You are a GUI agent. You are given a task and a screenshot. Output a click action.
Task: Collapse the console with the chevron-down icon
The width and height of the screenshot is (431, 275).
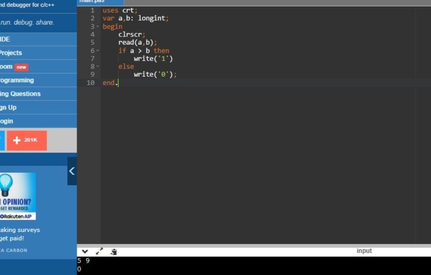[85, 251]
